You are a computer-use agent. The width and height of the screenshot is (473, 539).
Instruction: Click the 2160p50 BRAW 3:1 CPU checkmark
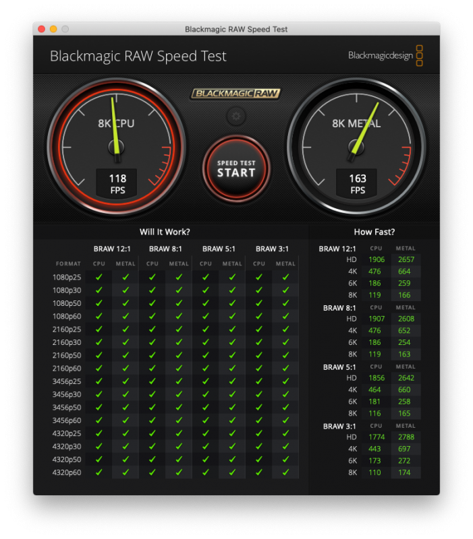[259, 355]
